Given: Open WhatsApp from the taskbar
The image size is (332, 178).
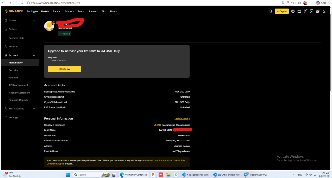Looking at the screenshot, I should tap(176, 175).
